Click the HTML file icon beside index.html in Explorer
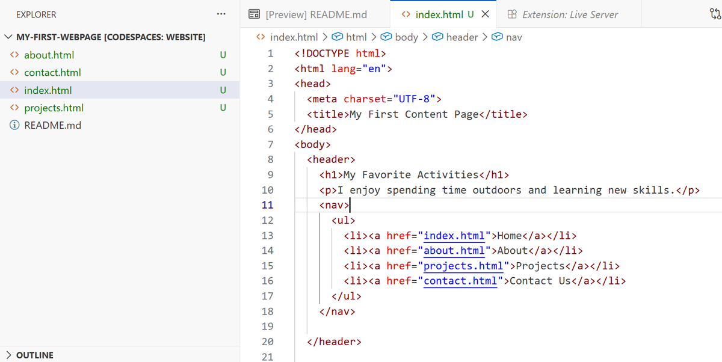The width and height of the screenshot is (722, 362). click(14, 90)
